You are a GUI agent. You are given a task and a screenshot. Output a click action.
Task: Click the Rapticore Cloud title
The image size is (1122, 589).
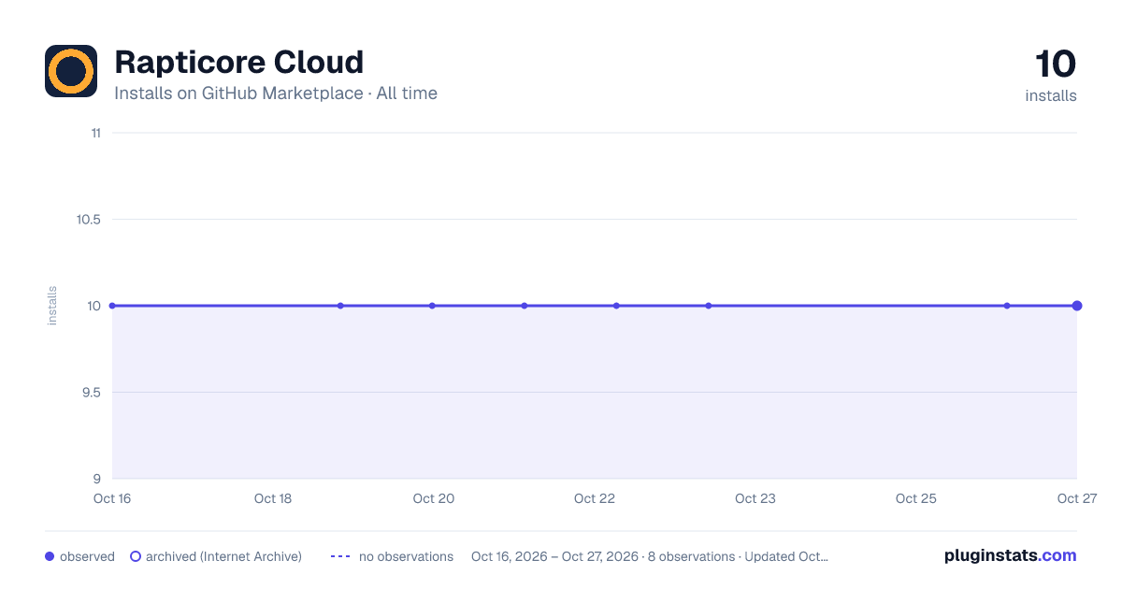(238, 62)
